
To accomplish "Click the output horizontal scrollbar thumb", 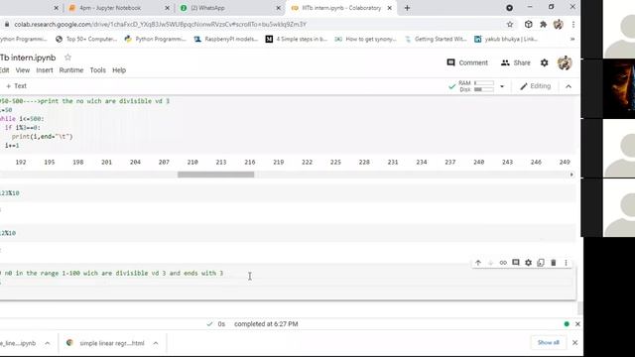I will [x=216, y=175].
